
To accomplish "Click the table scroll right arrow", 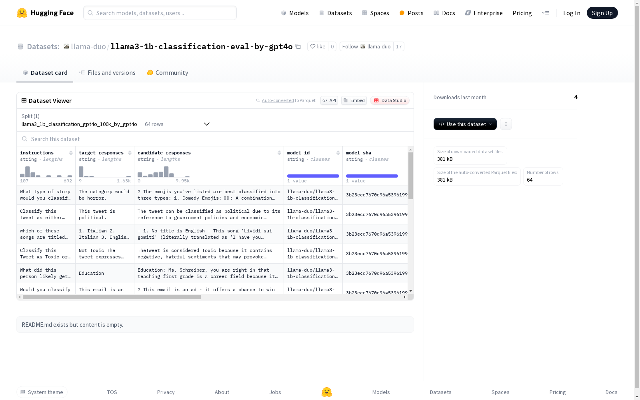I will point(405,297).
